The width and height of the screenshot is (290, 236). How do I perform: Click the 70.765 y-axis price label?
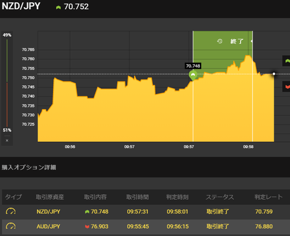pos(28,49)
